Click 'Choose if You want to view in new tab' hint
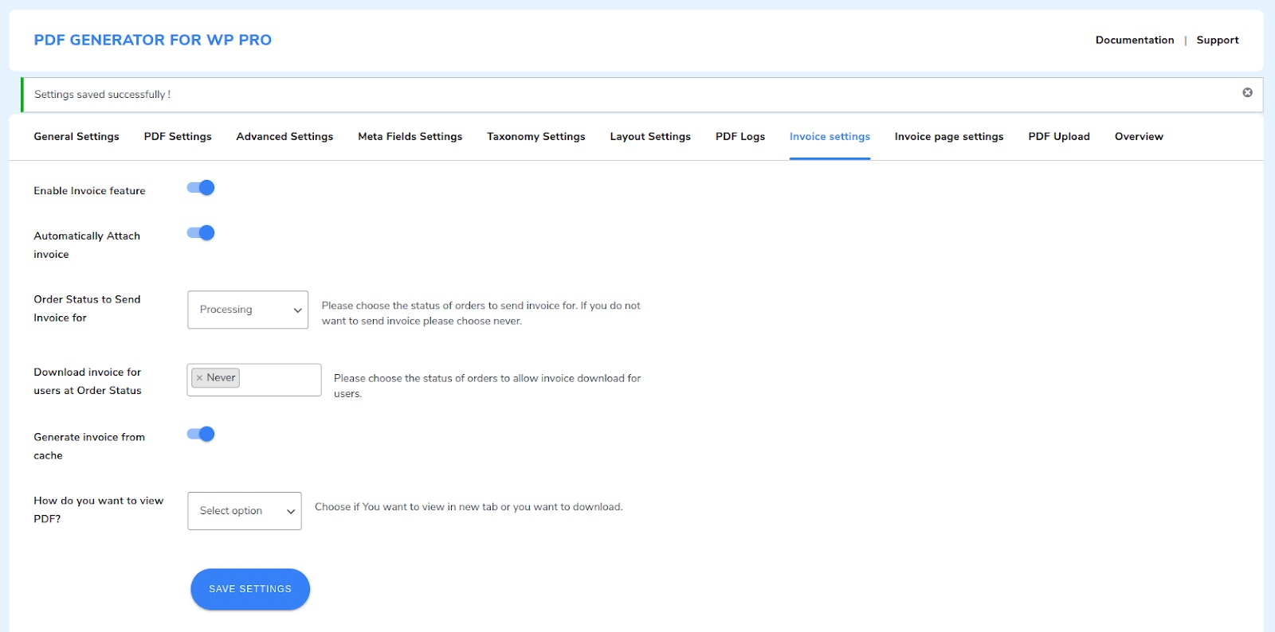The height and width of the screenshot is (632, 1275). coord(469,507)
